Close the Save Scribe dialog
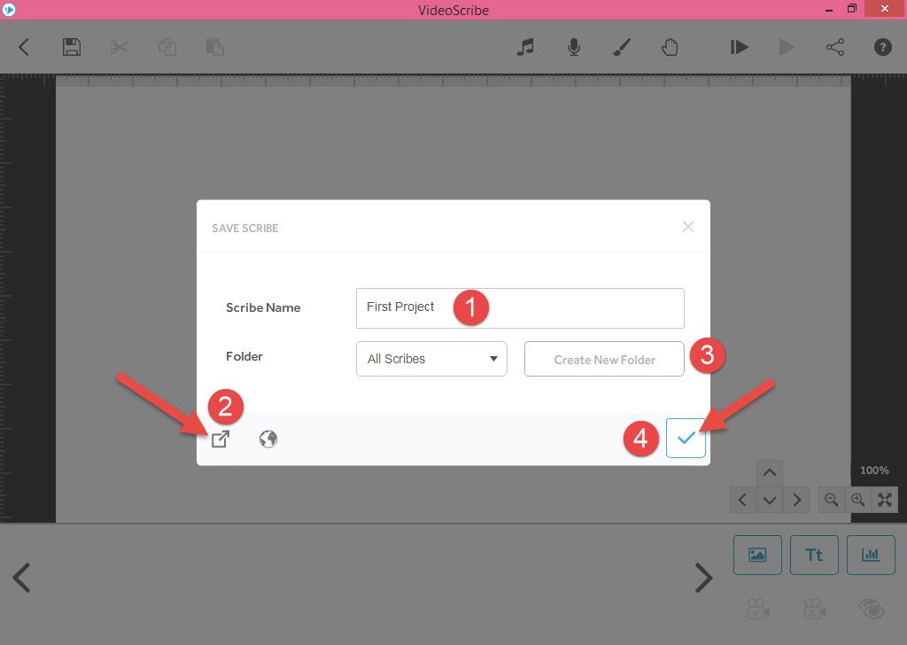907x645 pixels. pos(687,227)
